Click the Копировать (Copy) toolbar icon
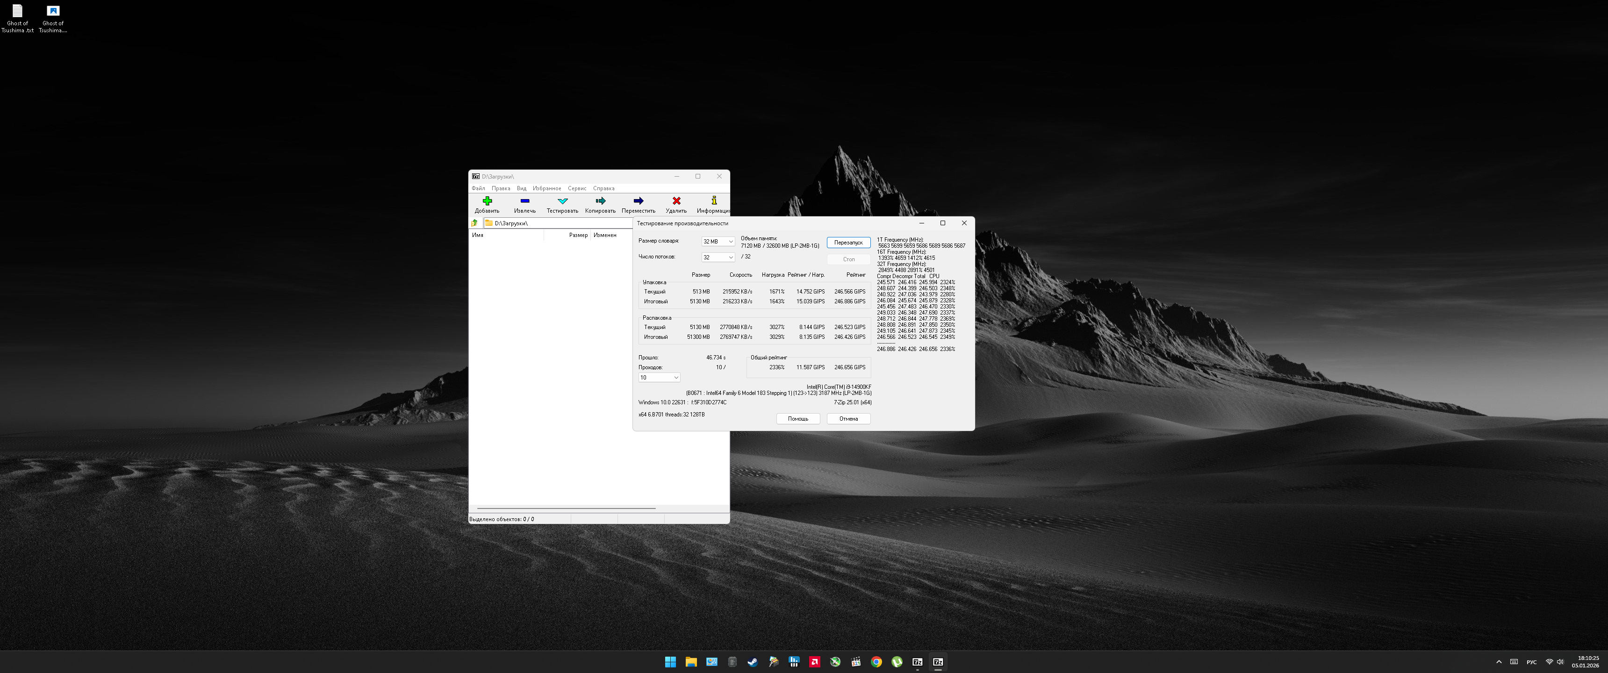 point(600,201)
